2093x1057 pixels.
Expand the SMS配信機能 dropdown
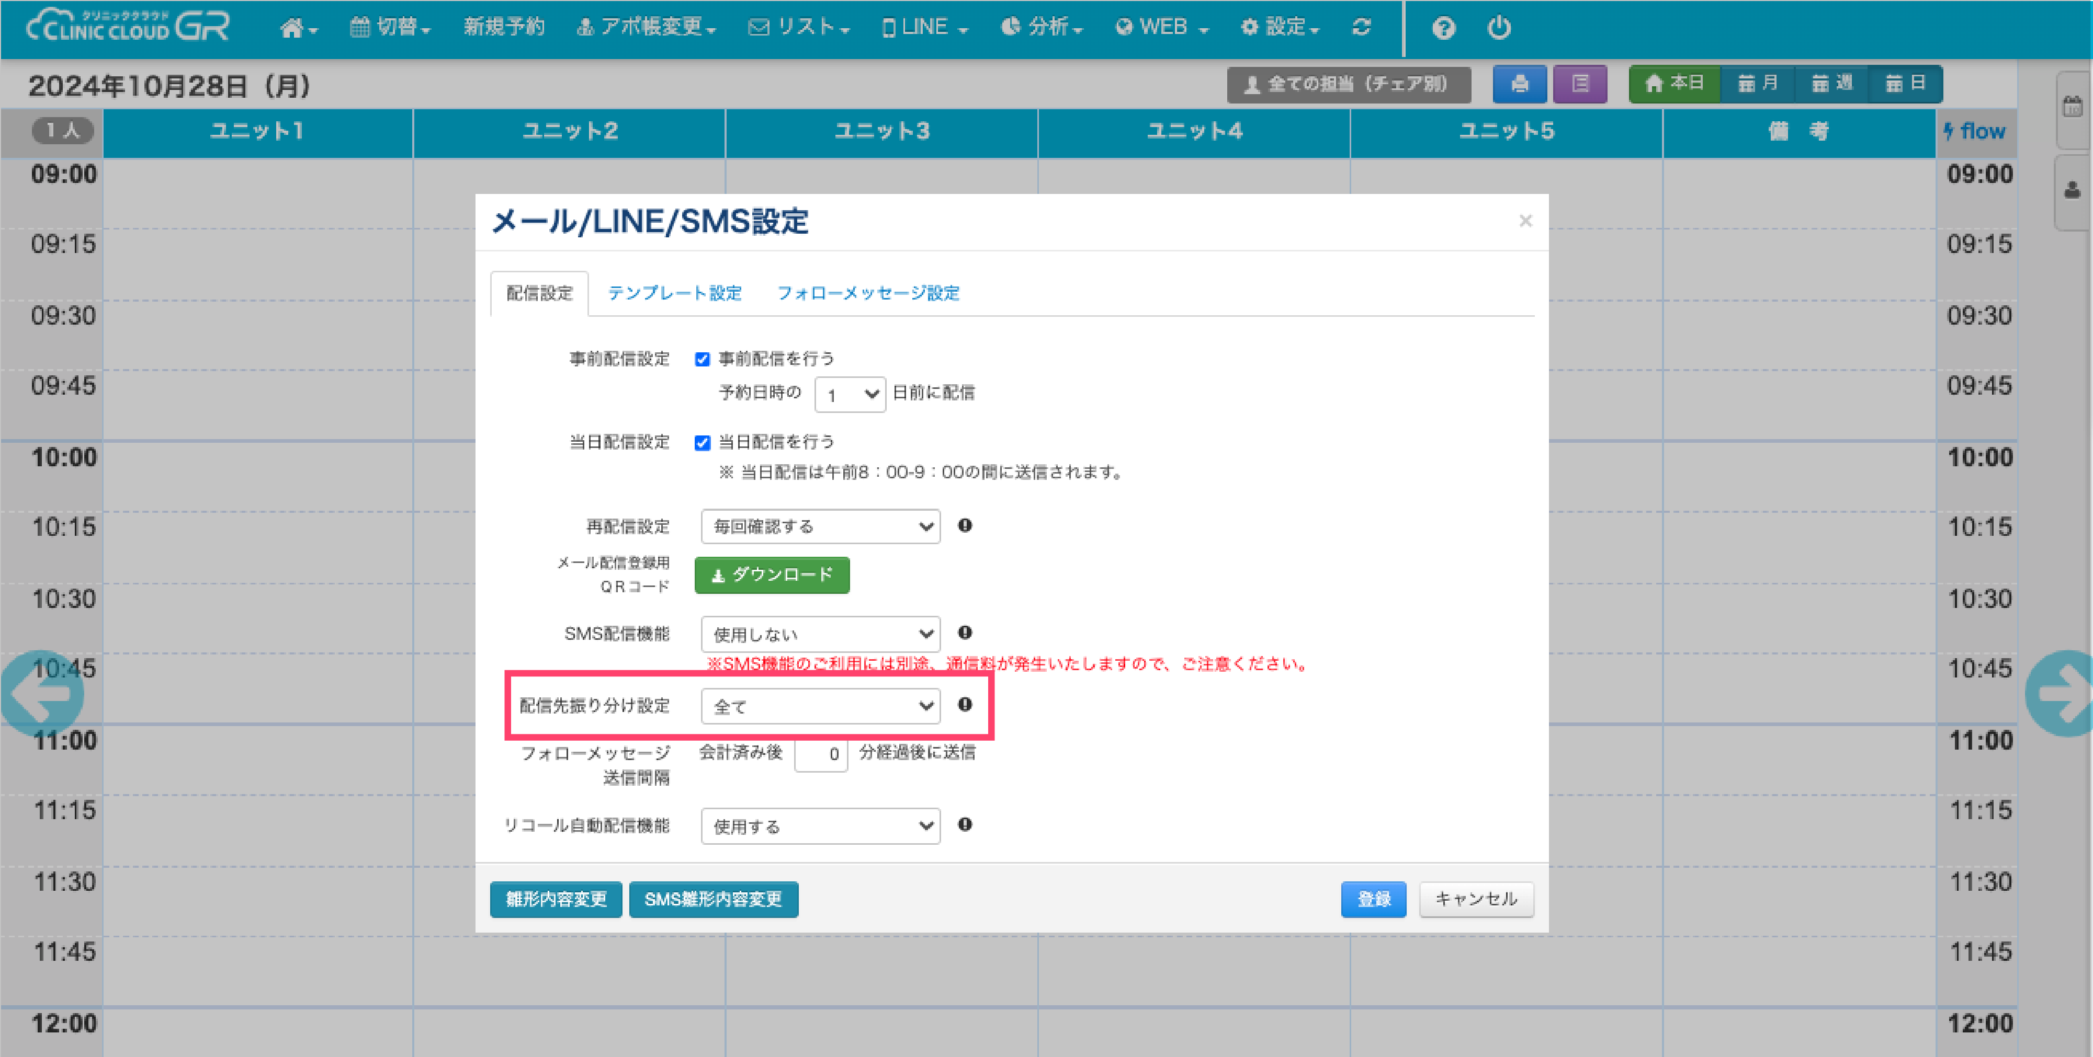820,633
